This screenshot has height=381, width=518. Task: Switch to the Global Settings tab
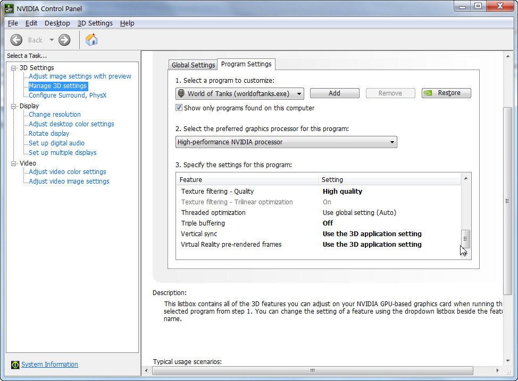click(x=193, y=65)
